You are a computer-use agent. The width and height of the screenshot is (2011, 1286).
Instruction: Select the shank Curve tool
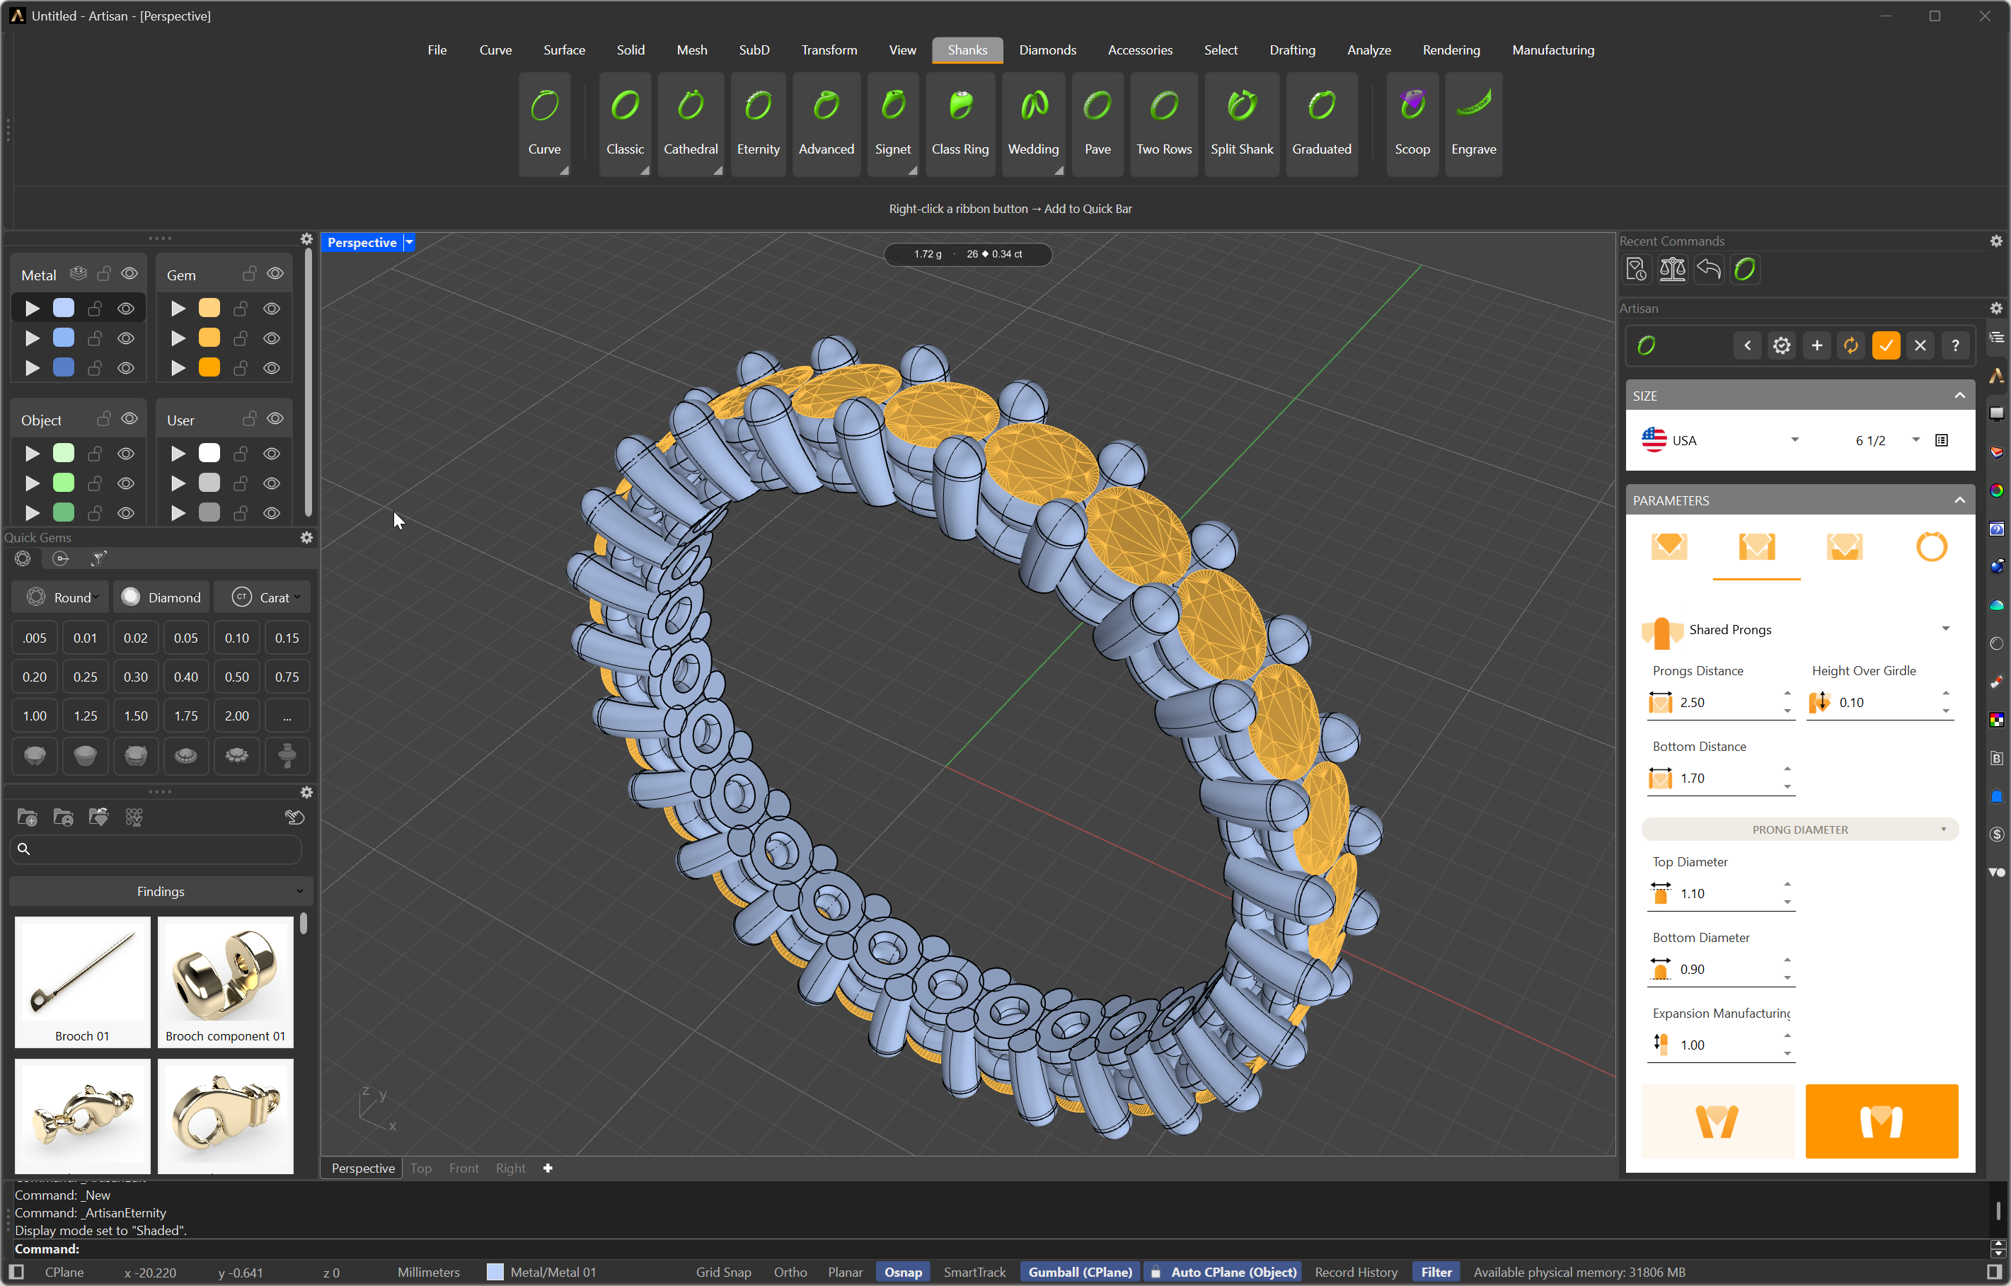[x=545, y=124]
